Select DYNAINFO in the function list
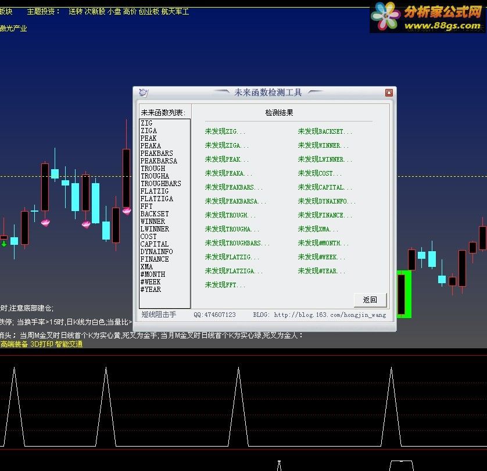487x471 pixels. [156, 252]
